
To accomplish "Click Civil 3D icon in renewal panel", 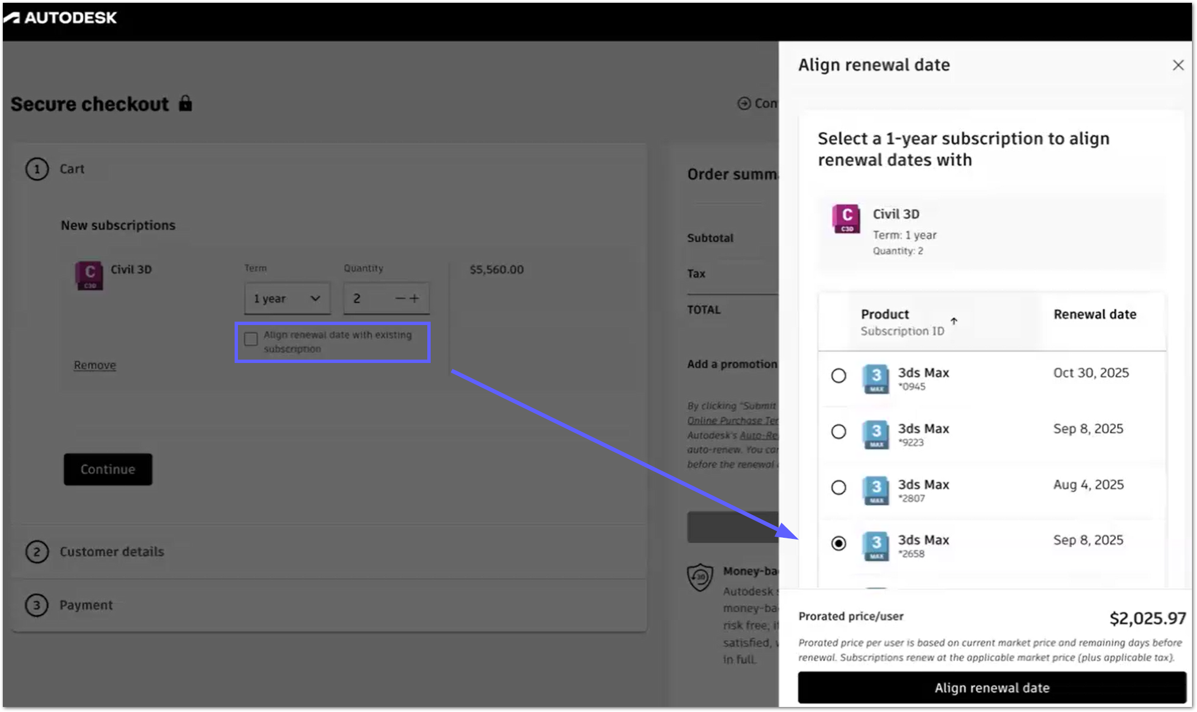I will pyautogui.click(x=846, y=218).
